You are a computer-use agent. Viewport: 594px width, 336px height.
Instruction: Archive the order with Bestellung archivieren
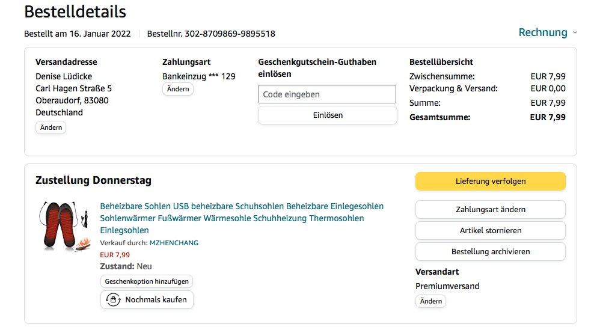490,252
